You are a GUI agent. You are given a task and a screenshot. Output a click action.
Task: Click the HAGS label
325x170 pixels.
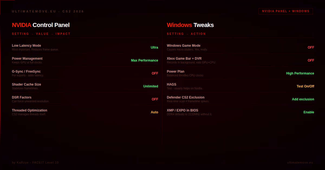pos(171,84)
